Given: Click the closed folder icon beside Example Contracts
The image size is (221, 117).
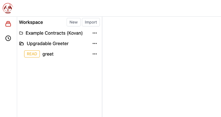Looking at the screenshot, I should pyautogui.click(x=21, y=33).
